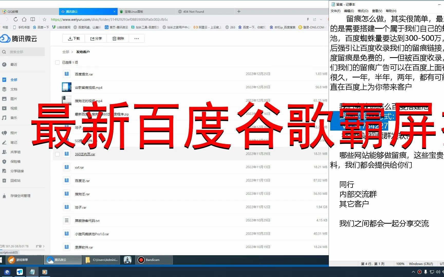Go to the browser home page

click(x=24, y=19)
